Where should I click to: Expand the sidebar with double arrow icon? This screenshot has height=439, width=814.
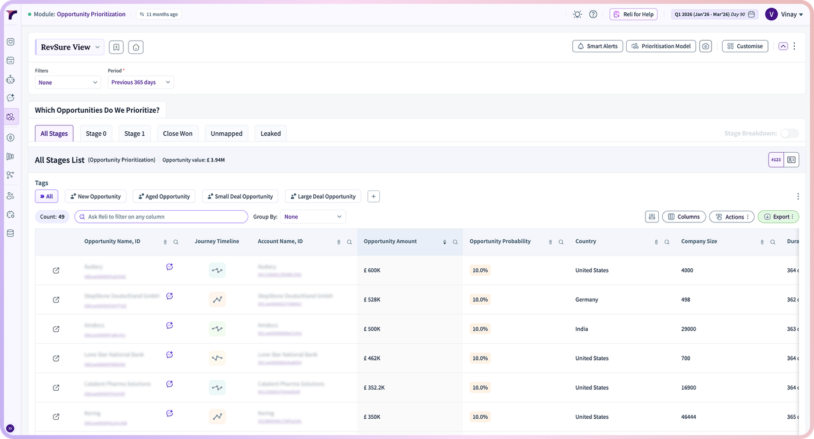click(10, 428)
